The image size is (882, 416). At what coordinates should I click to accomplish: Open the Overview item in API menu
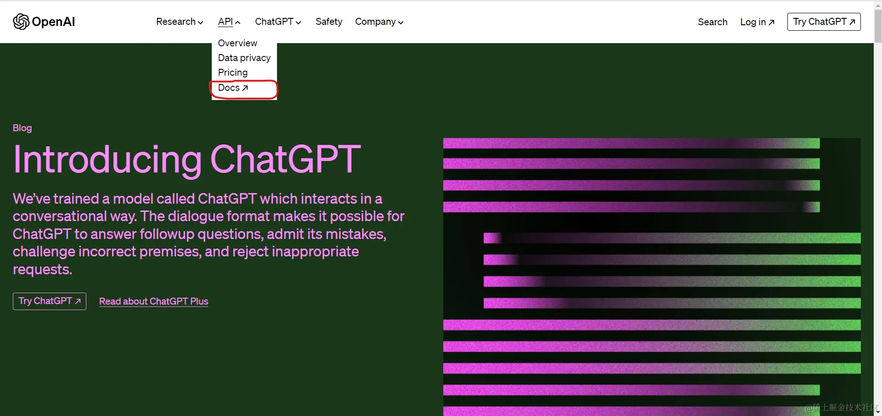click(237, 43)
